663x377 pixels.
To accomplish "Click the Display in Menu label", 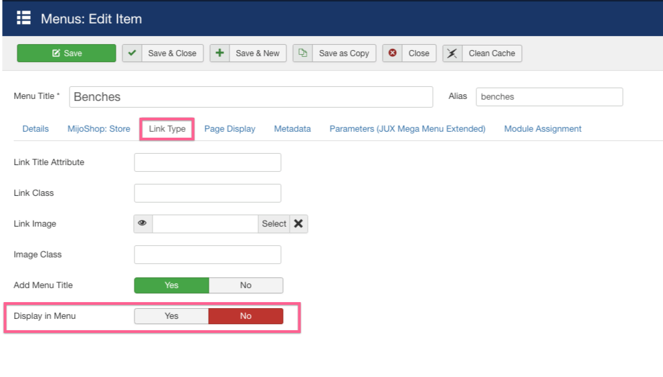I will [44, 316].
